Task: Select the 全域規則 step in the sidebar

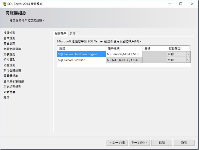Action: 9,38
